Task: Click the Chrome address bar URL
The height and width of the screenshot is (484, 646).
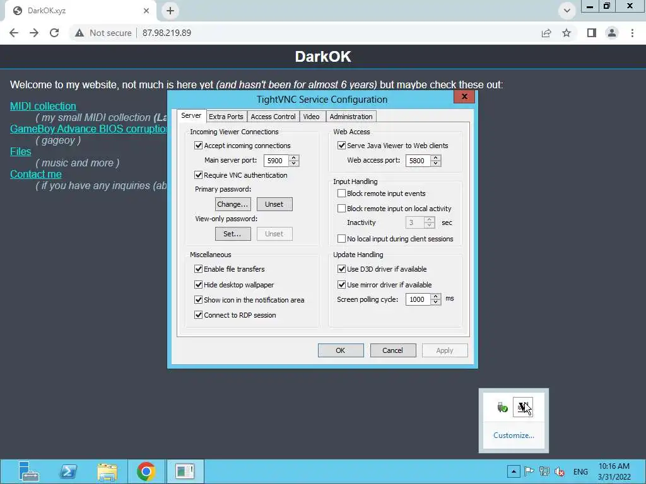Action: (x=167, y=33)
